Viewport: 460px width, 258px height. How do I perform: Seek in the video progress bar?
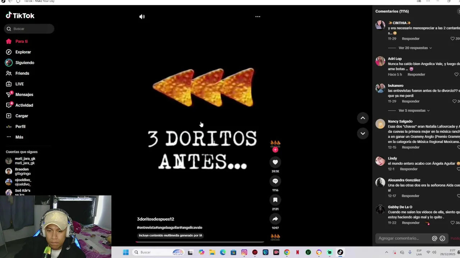coord(200,242)
